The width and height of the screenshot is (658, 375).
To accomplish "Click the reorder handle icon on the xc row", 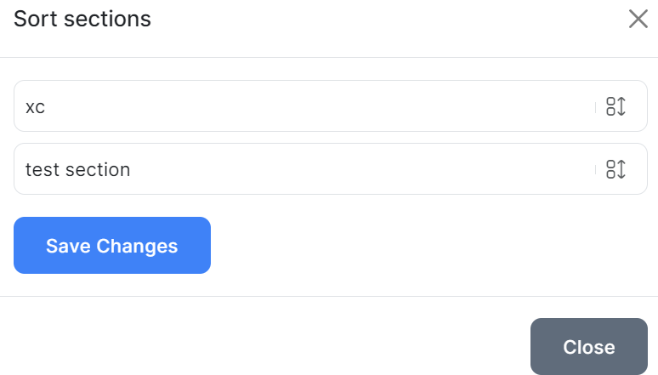I will (615, 106).
